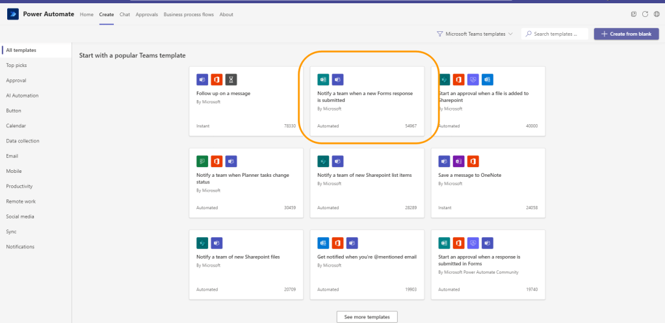Click the pop-out app icon in header
Screen dimensions: 665x323
coord(634,14)
